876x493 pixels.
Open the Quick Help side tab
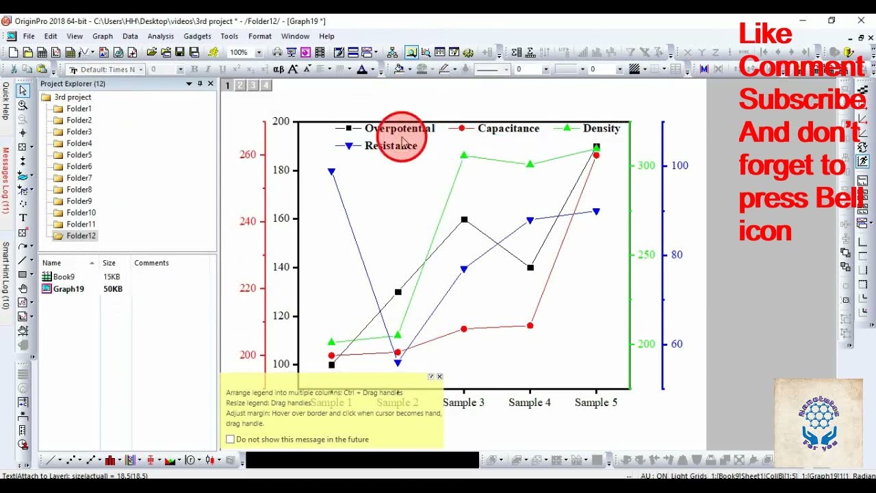click(5, 101)
